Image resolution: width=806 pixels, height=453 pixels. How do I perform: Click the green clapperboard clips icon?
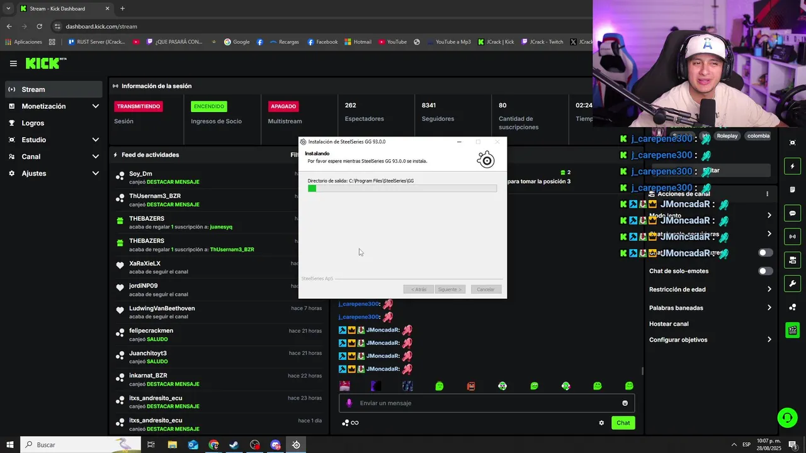click(792, 330)
